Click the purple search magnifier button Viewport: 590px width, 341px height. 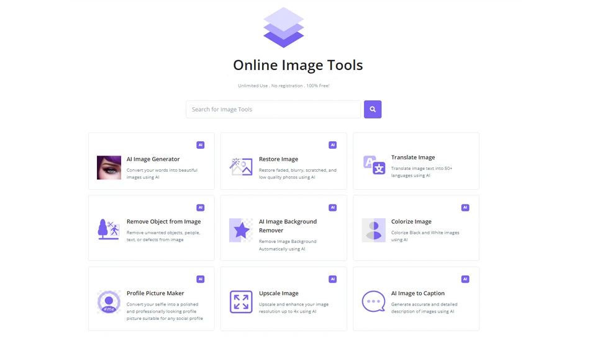373,109
